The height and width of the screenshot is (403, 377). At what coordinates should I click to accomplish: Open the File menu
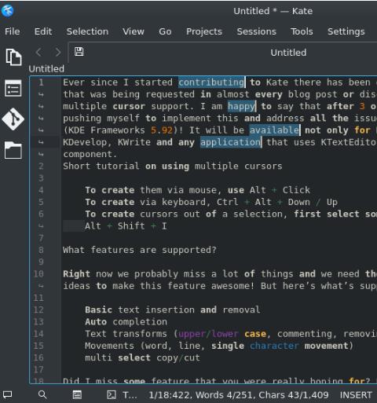[13, 31]
